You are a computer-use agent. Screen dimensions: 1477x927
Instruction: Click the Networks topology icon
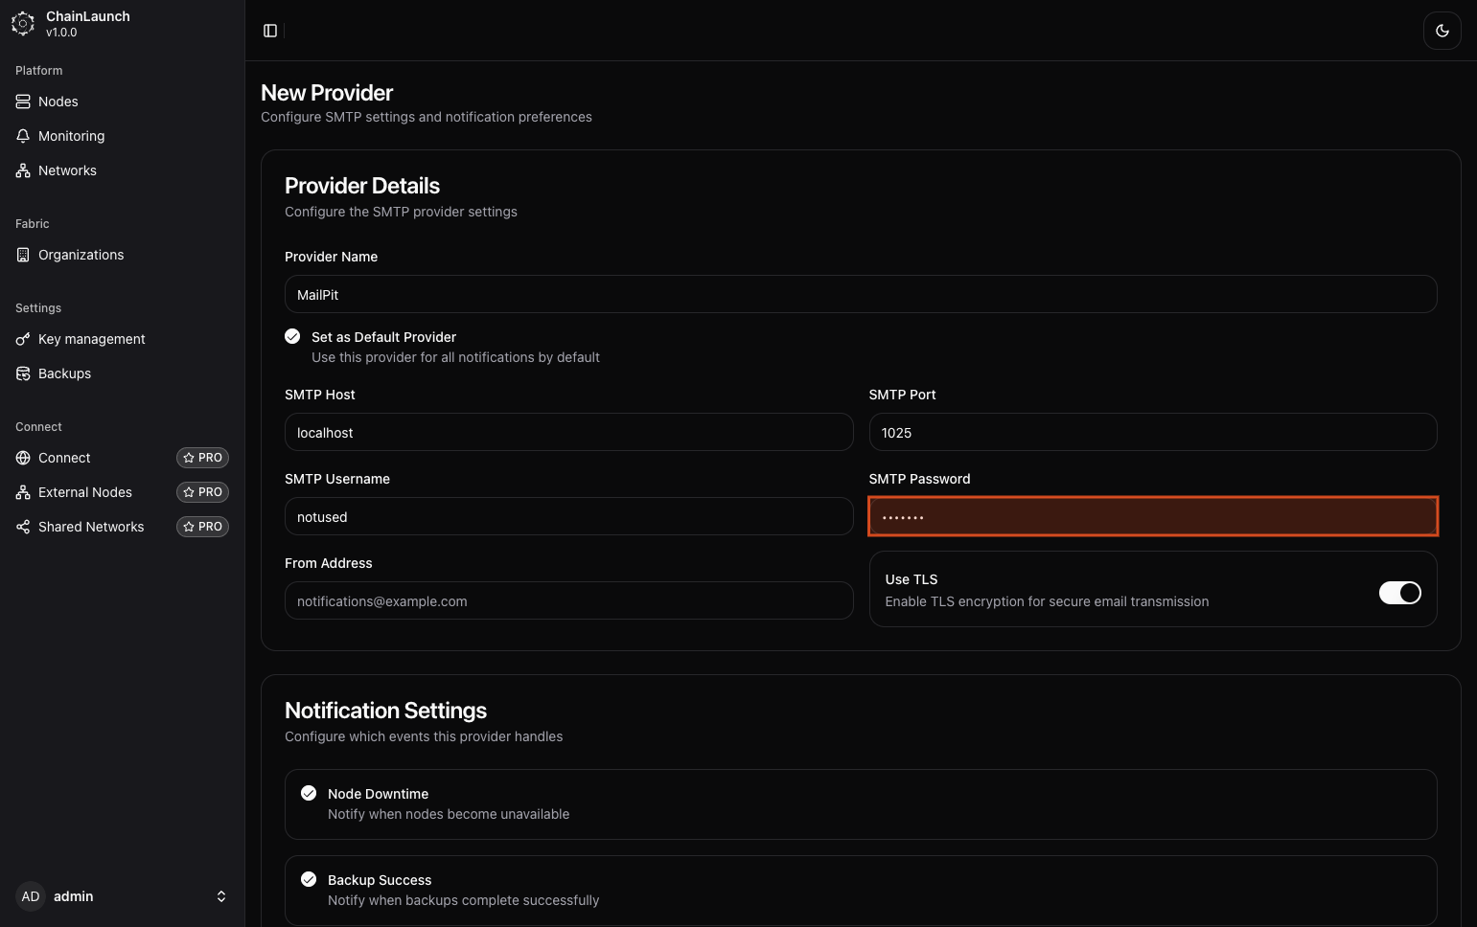[x=23, y=170]
